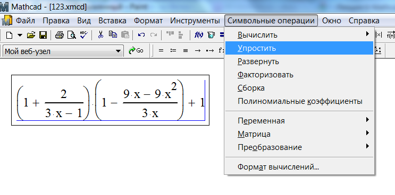Insert the definition := operator
395x195 pixels.
click(x=173, y=50)
